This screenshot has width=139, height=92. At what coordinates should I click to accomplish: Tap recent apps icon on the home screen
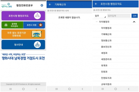tap(10, 89)
